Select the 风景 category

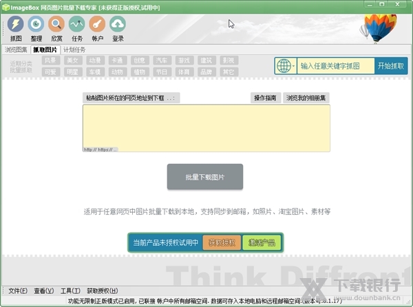pyautogui.click(x=50, y=61)
